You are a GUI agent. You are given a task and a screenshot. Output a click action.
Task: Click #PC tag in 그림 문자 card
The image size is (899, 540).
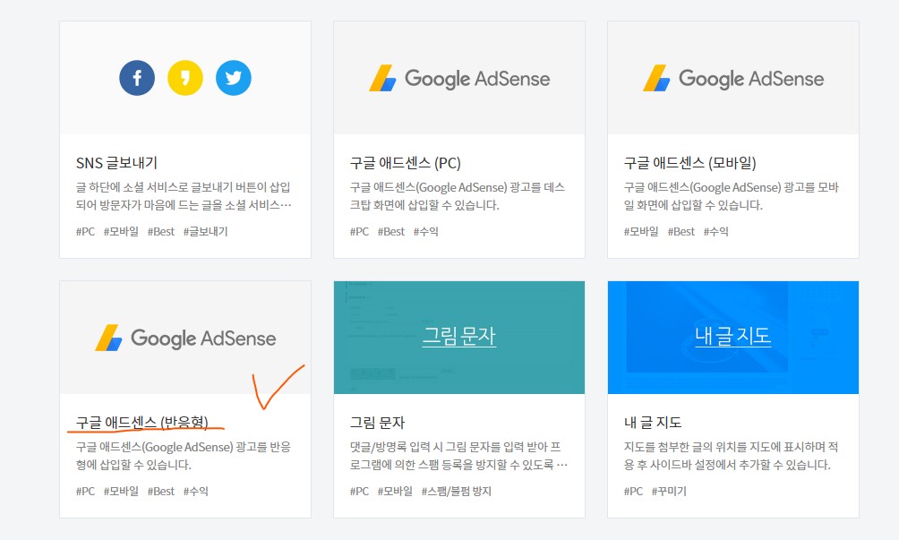point(359,492)
